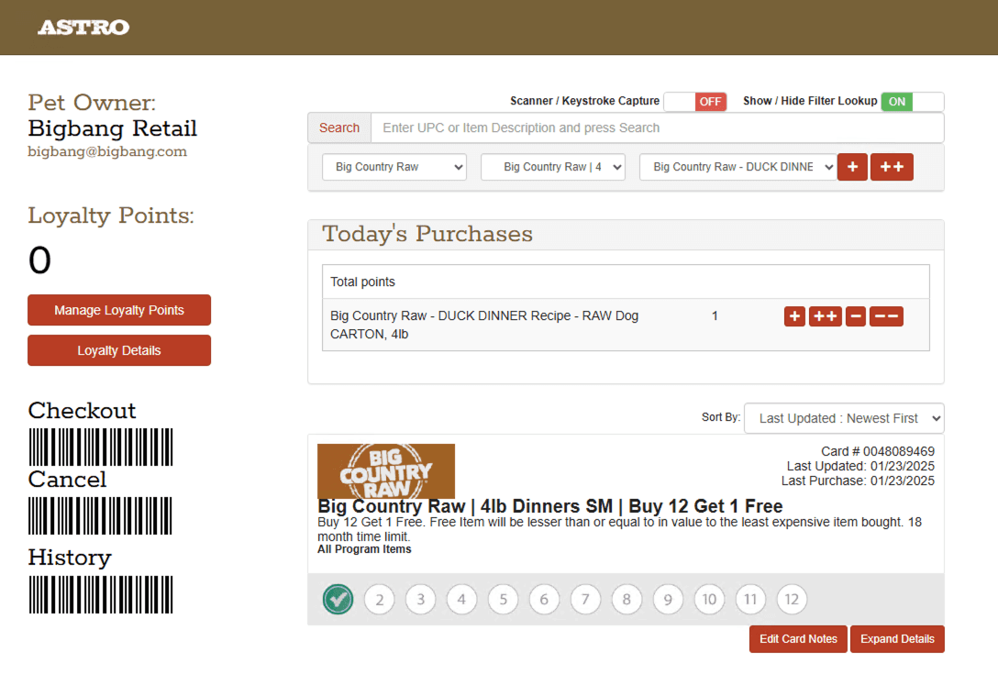998x685 pixels.
Task: Increase Duck Dinner quantity with double-plus button
Action: 826,316
